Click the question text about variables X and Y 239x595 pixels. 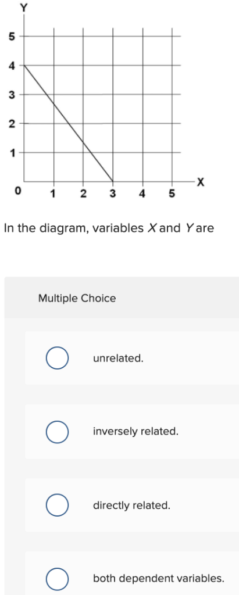tap(109, 228)
